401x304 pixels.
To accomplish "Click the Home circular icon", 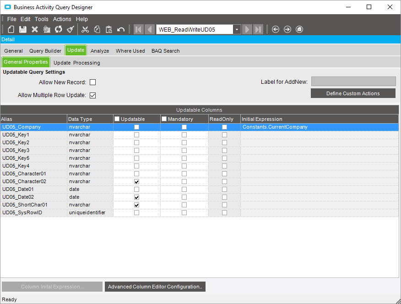I will click(299, 29).
